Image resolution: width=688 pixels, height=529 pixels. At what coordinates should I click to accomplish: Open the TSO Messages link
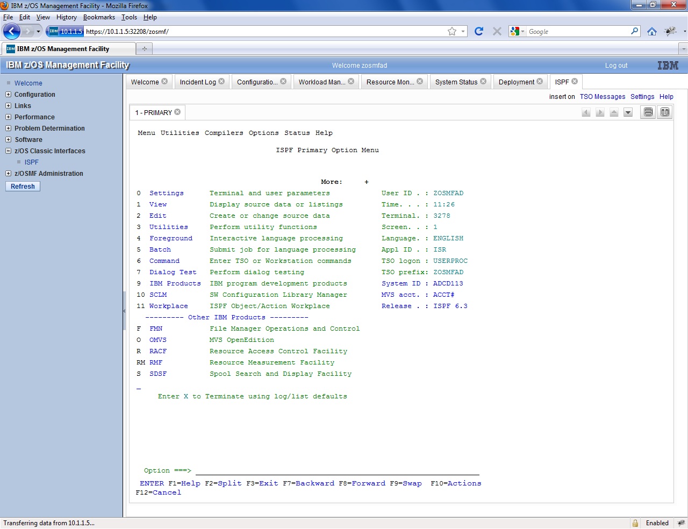tap(603, 97)
